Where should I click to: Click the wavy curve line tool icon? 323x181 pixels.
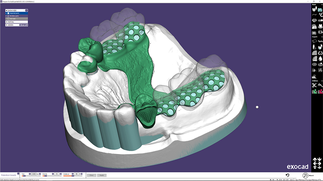pyautogui.click(x=314, y=15)
